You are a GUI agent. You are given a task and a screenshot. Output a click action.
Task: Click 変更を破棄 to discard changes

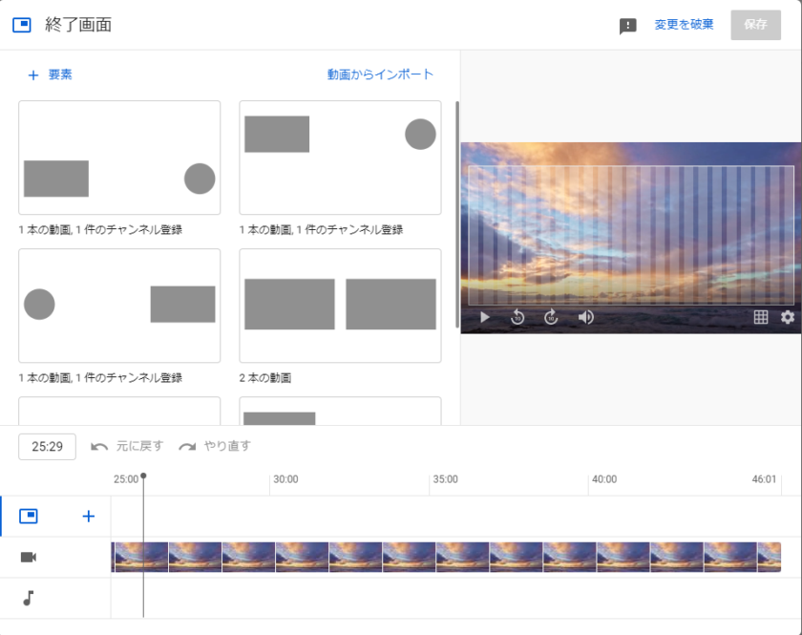tap(684, 25)
